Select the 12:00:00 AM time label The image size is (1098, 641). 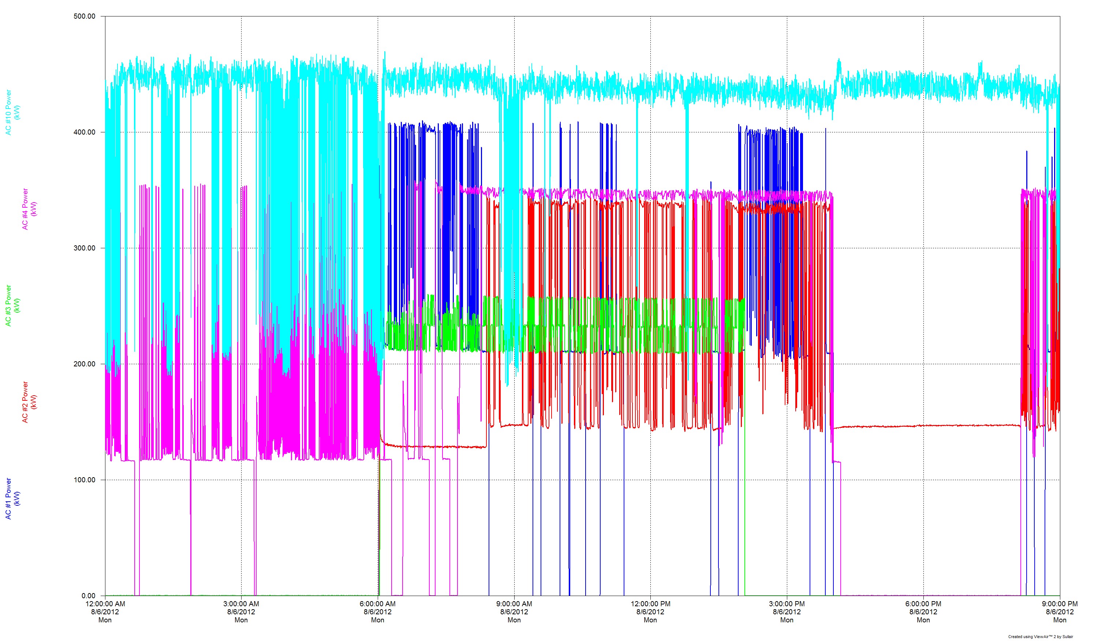pyautogui.click(x=105, y=604)
